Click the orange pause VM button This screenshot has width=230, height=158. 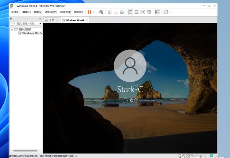pyautogui.click(x=89, y=12)
